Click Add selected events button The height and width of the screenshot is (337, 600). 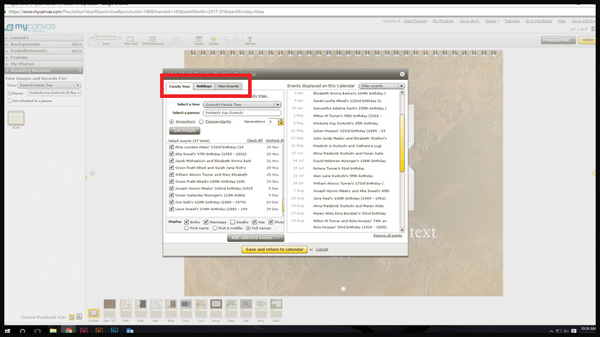(255, 238)
